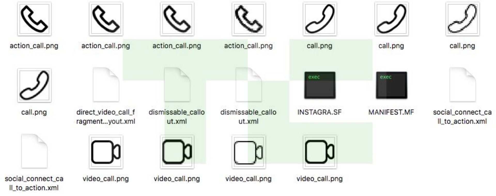
Task: Click the INSTAGRA.SF filename label
Action: [320, 112]
